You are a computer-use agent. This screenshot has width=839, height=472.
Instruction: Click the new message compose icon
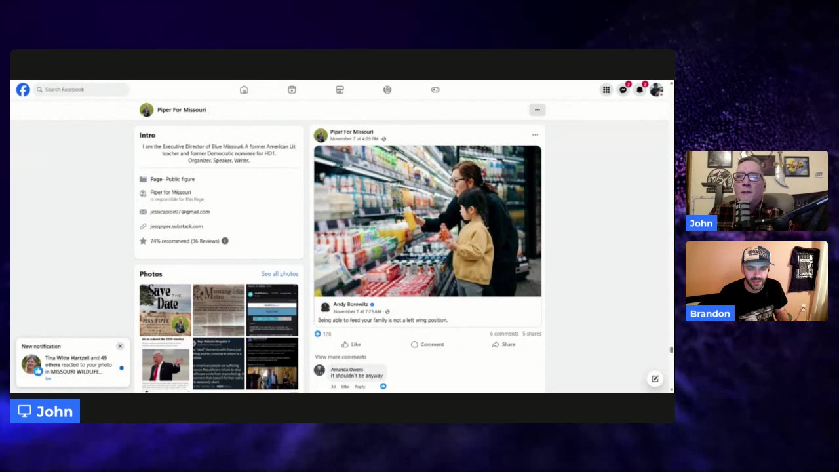click(x=654, y=378)
